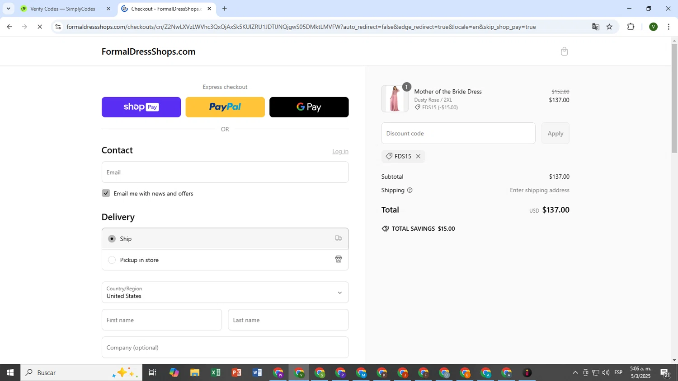The width and height of the screenshot is (678, 381).
Task: Go back to the previous page
Action: [9, 27]
